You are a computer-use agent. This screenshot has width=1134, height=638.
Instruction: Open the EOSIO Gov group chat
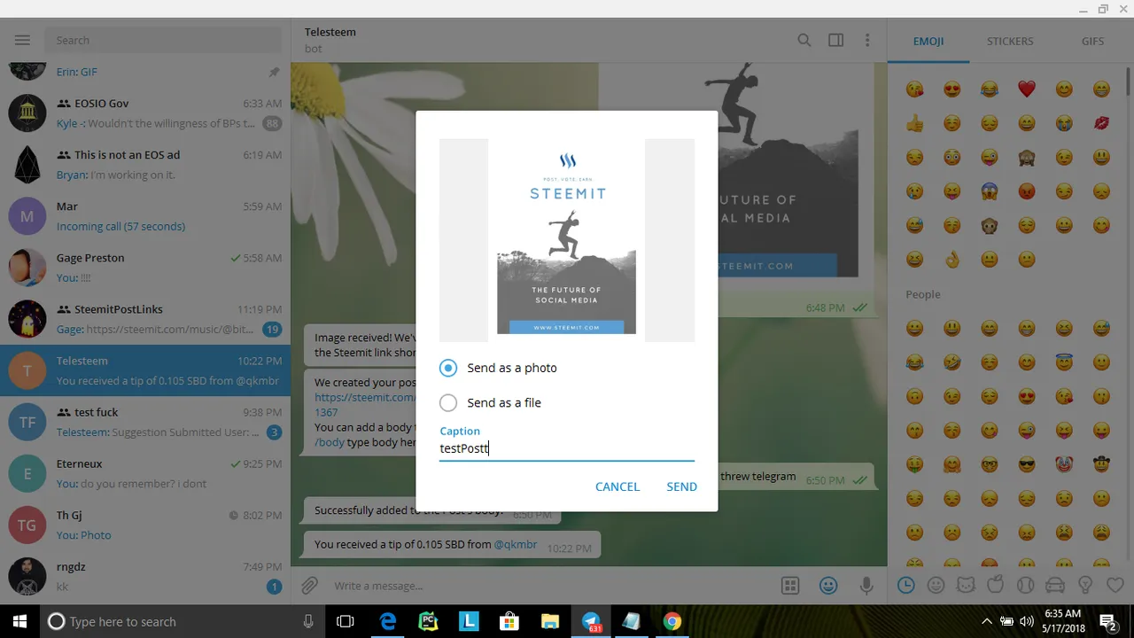(145, 113)
